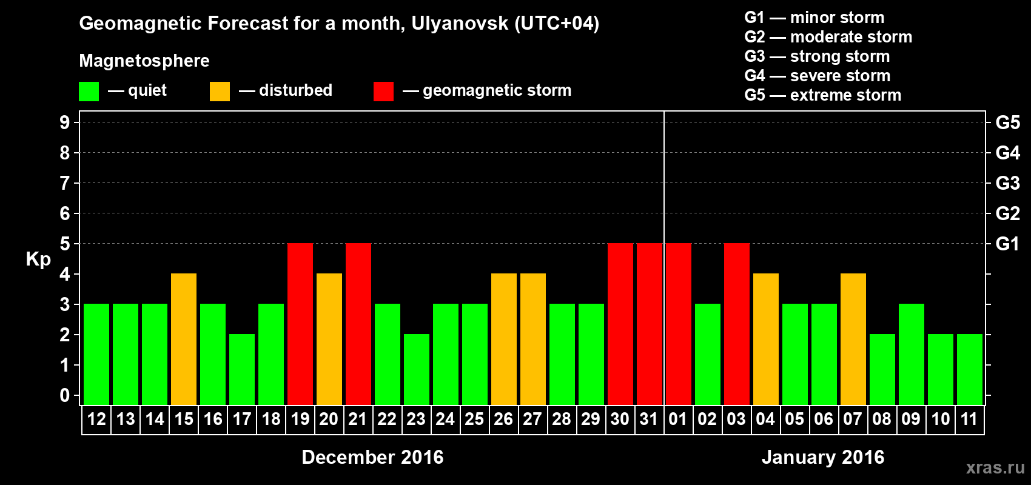This screenshot has height=485, width=1031.
Task: Click the G3 right axis label
Action: (x=1008, y=183)
